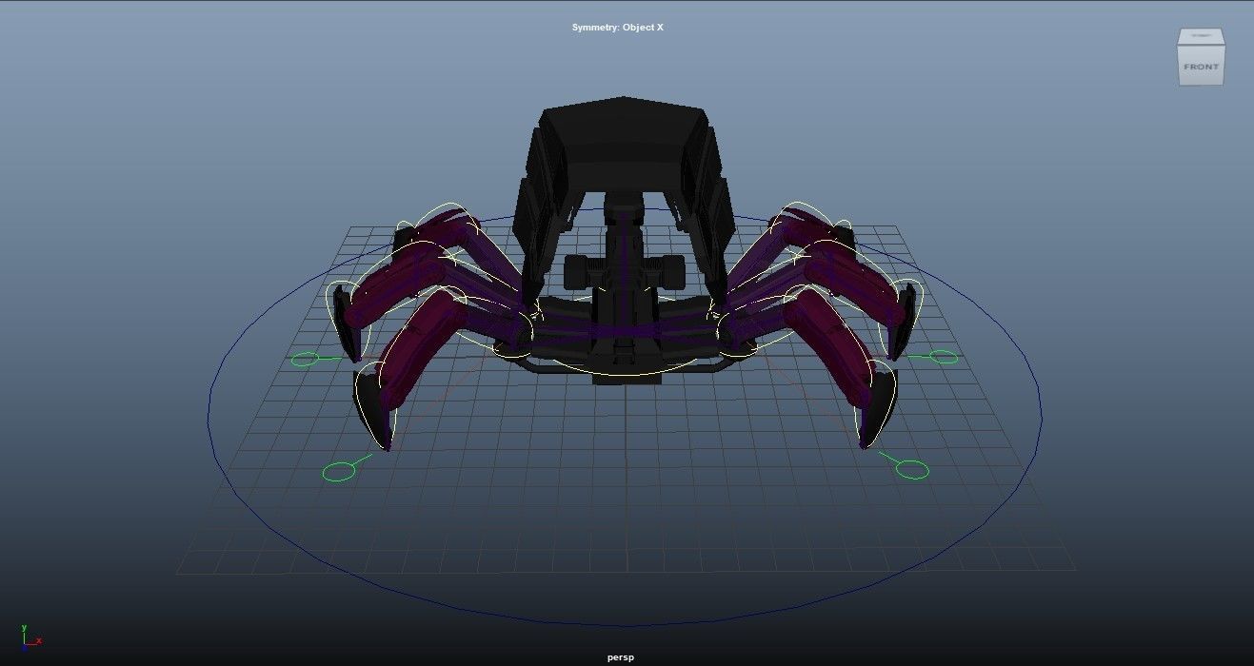Select the green foot controller by the lower-right leg tip

click(912, 469)
